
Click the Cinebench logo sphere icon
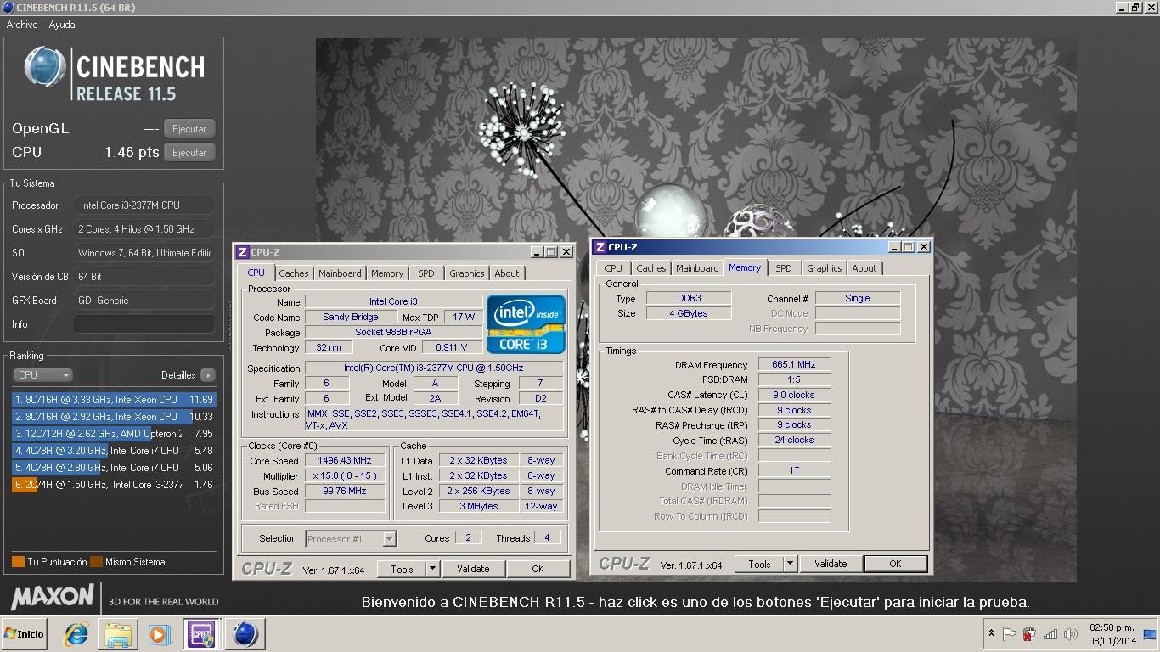44,68
